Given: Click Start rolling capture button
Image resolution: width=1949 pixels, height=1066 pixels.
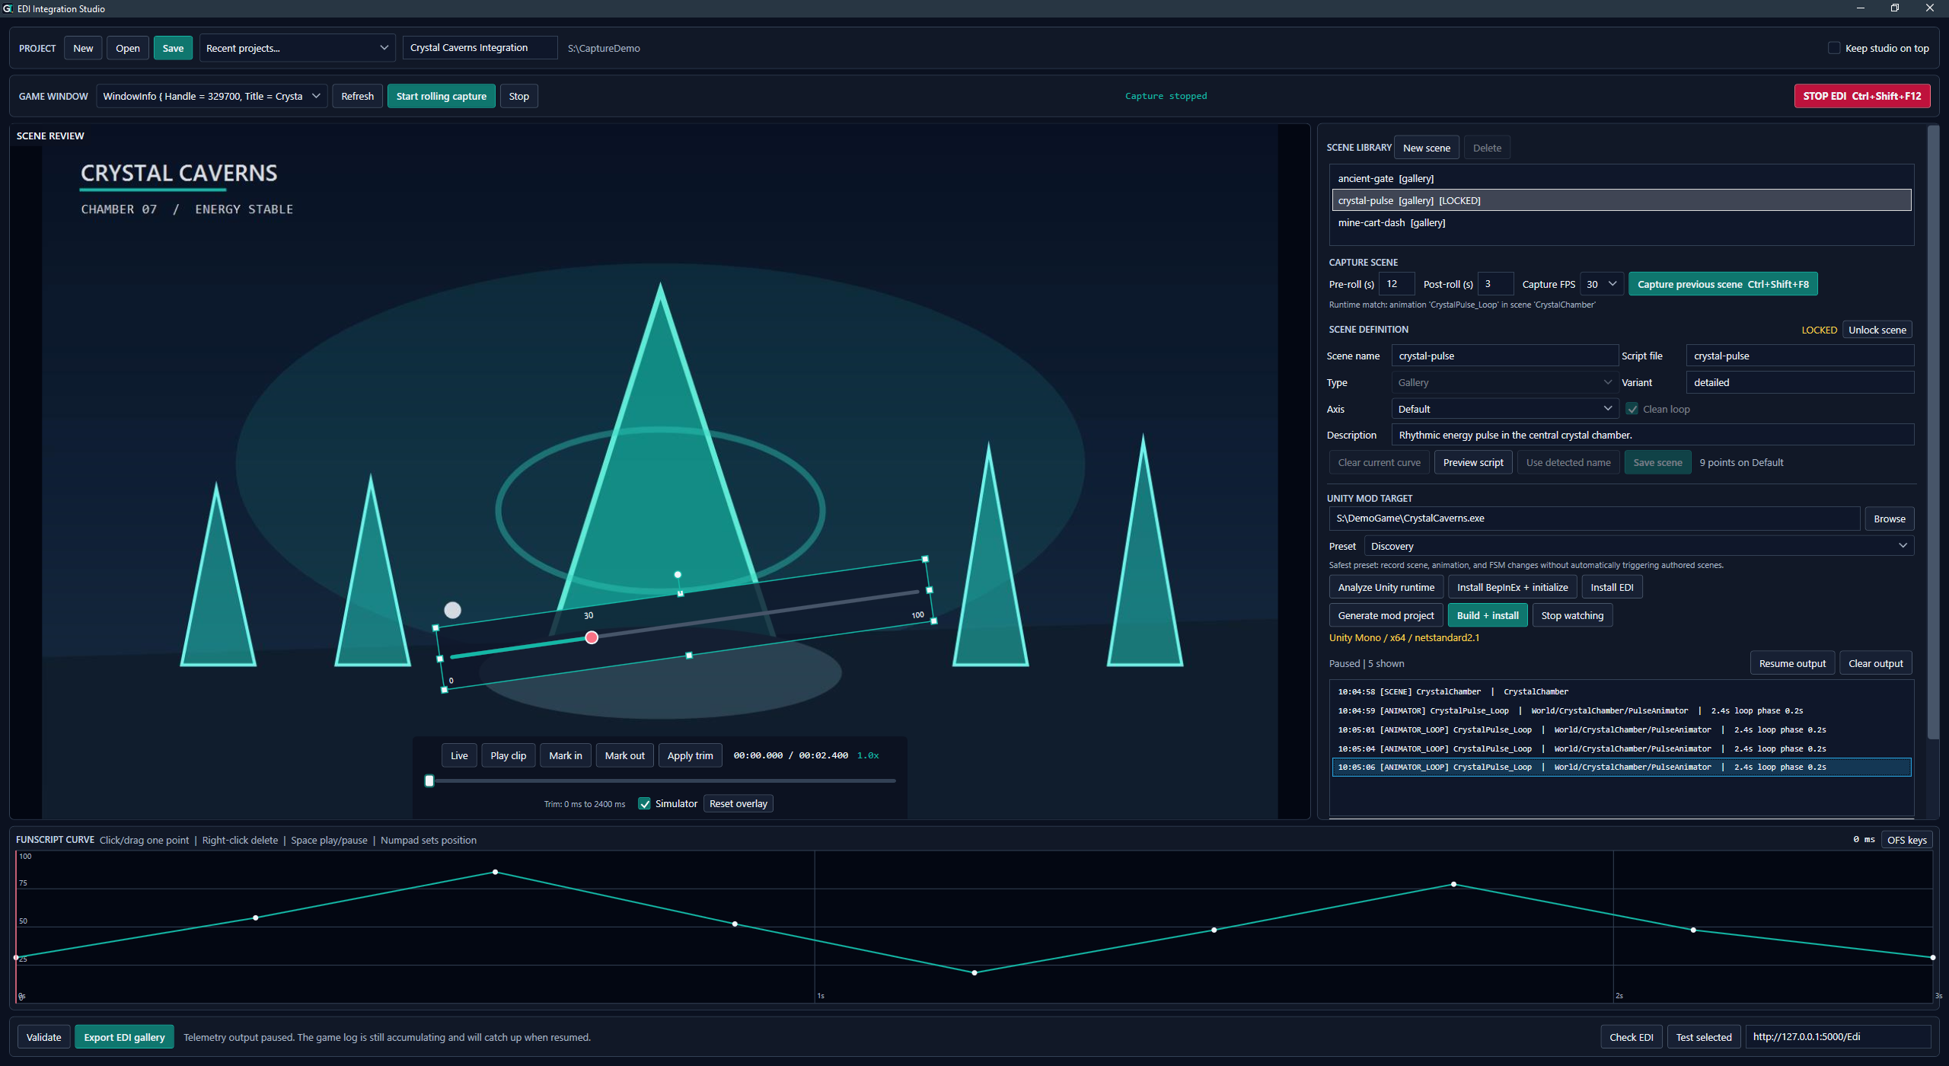Looking at the screenshot, I should pos(442,96).
